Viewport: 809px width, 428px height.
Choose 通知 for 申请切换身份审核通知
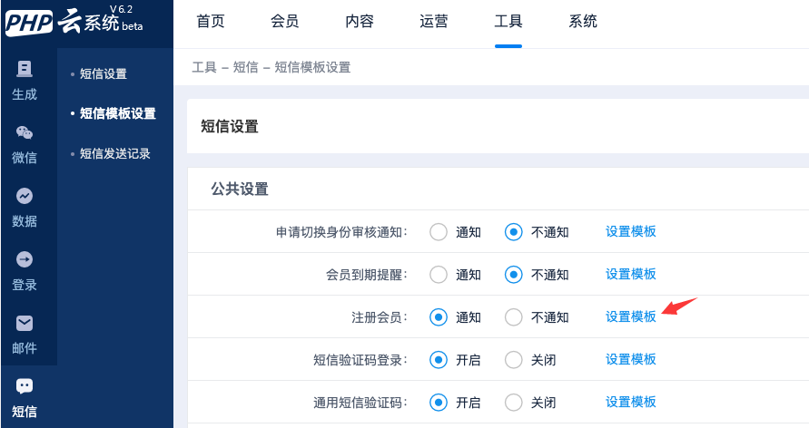(439, 231)
